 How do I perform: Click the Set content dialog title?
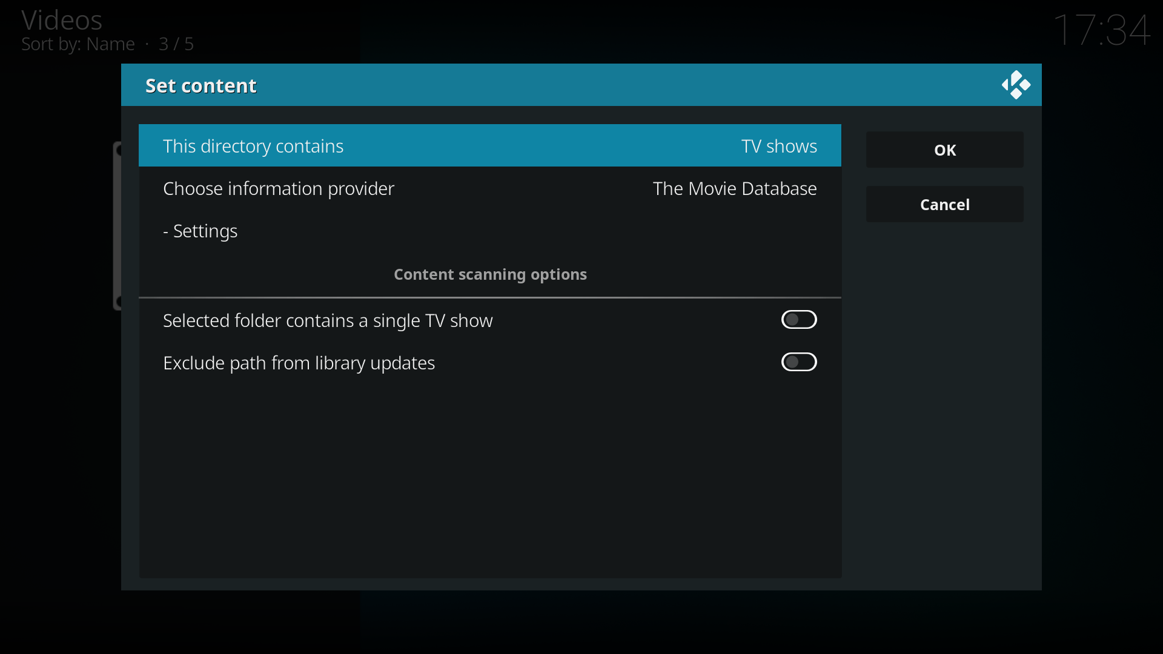[200, 85]
